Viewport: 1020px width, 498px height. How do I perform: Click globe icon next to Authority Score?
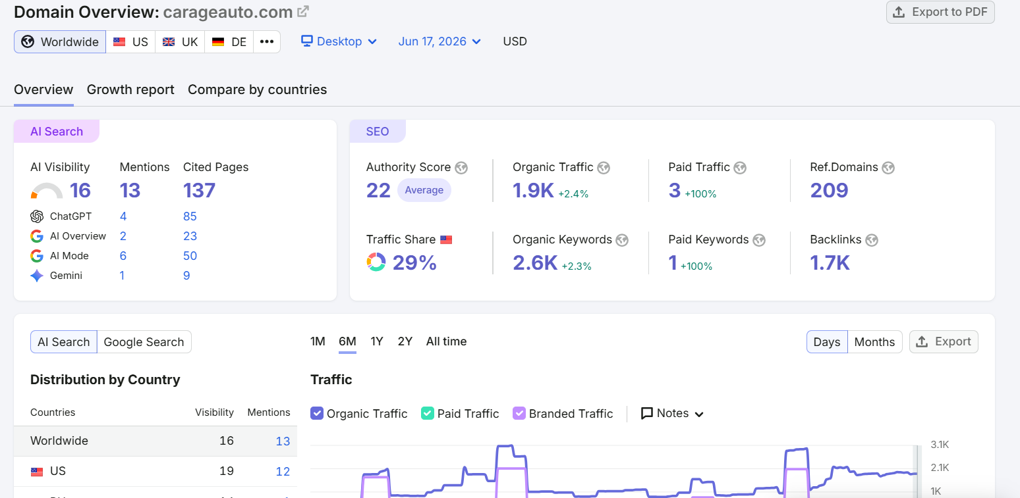461,168
